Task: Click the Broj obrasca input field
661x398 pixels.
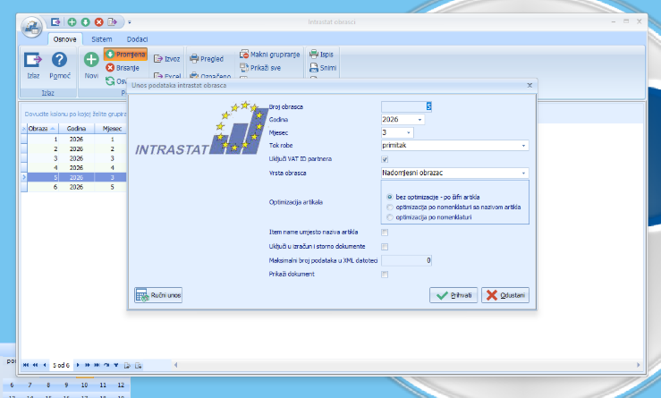Action: tap(406, 106)
